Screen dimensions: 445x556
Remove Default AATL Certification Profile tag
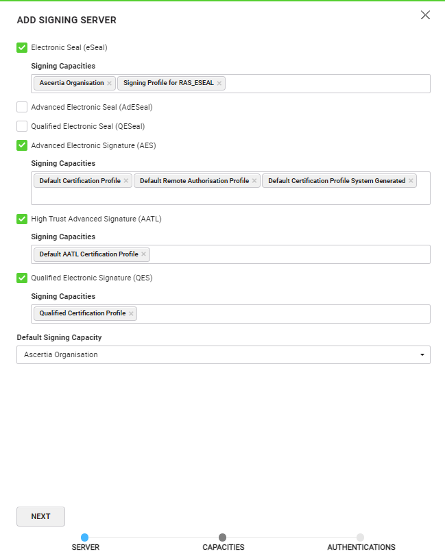click(x=143, y=254)
